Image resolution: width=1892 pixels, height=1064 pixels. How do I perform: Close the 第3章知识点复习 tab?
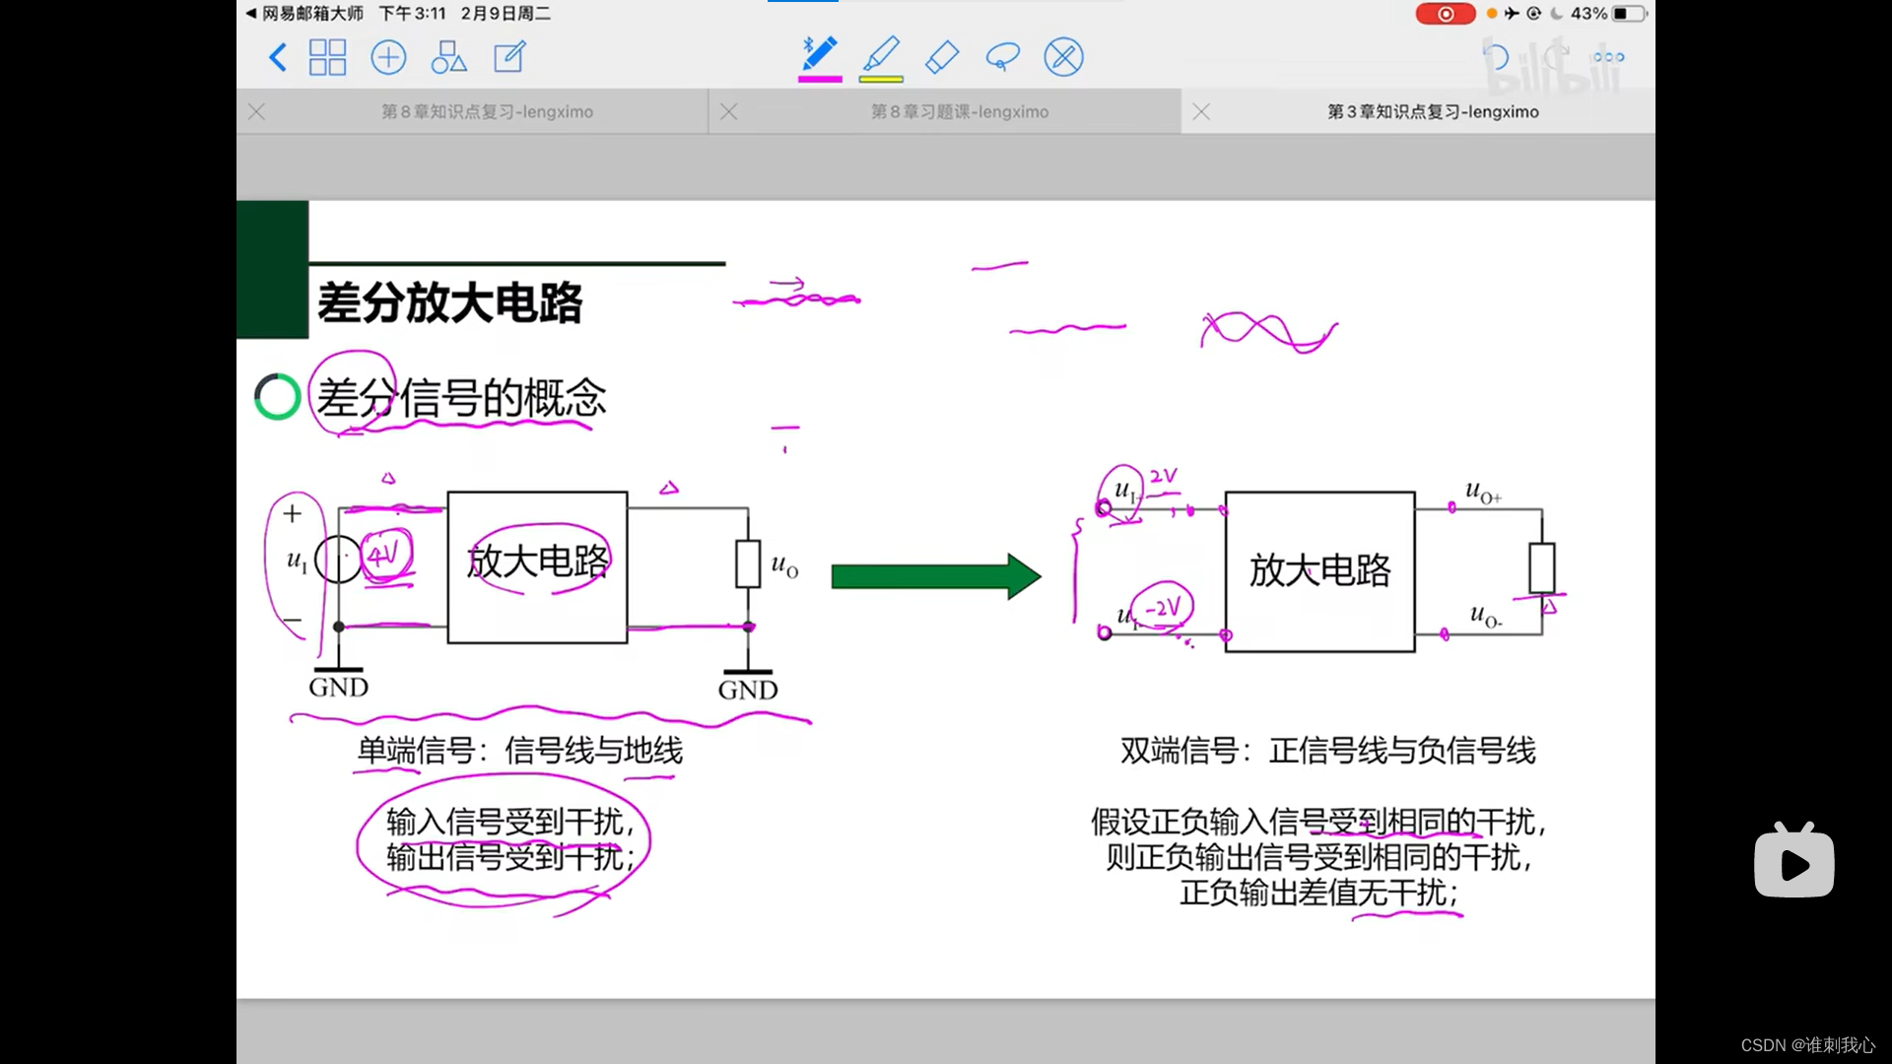point(1201,112)
